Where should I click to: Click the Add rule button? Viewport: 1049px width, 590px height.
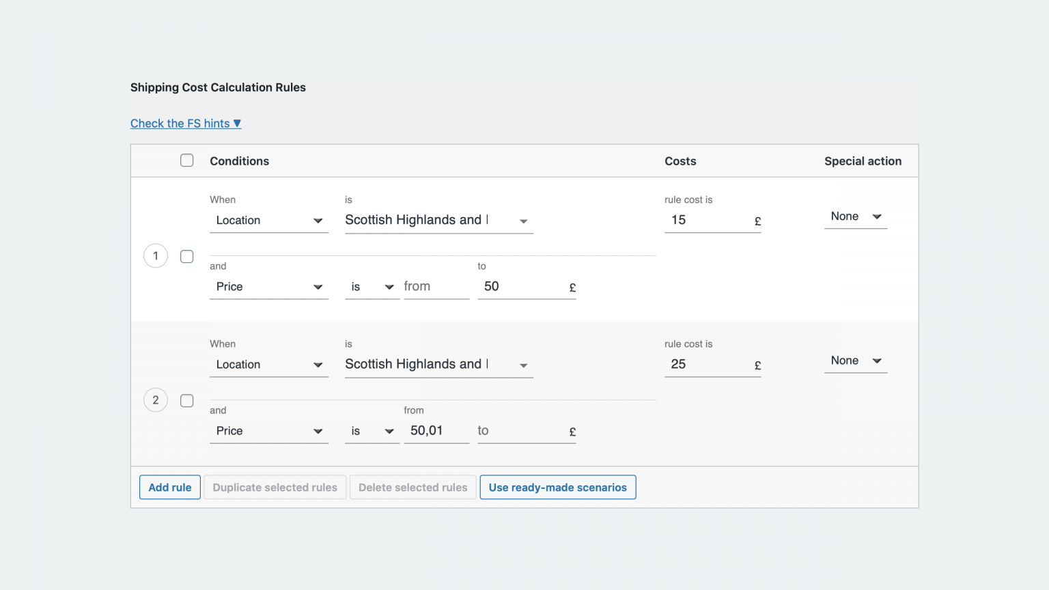tap(169, 487)
